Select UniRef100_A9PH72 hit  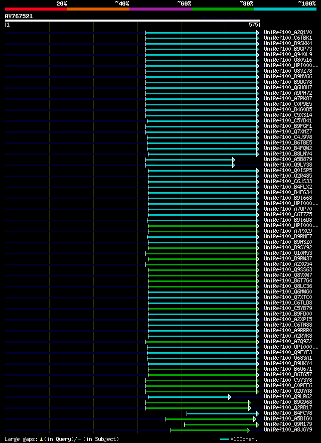(x=288, y=93)
